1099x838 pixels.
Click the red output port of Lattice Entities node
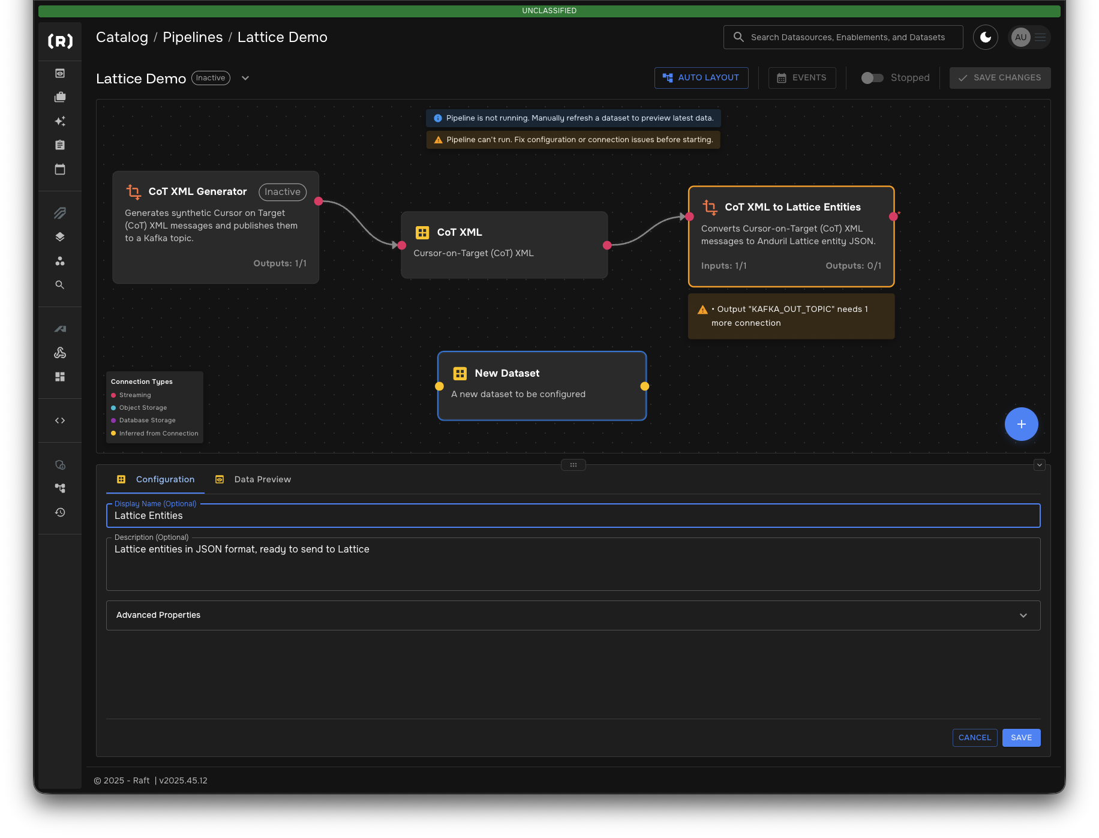(x=893, y=217)
